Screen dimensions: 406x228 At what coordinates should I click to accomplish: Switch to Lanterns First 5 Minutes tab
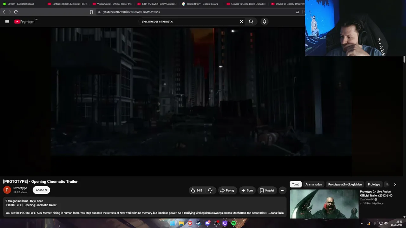point(67,4)
